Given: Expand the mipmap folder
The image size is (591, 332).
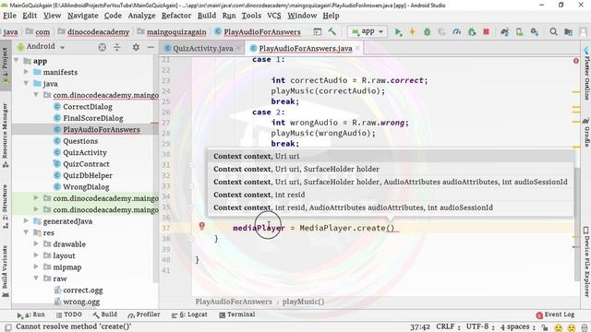Looking at the screenshot, I should [x=36, y=267].
